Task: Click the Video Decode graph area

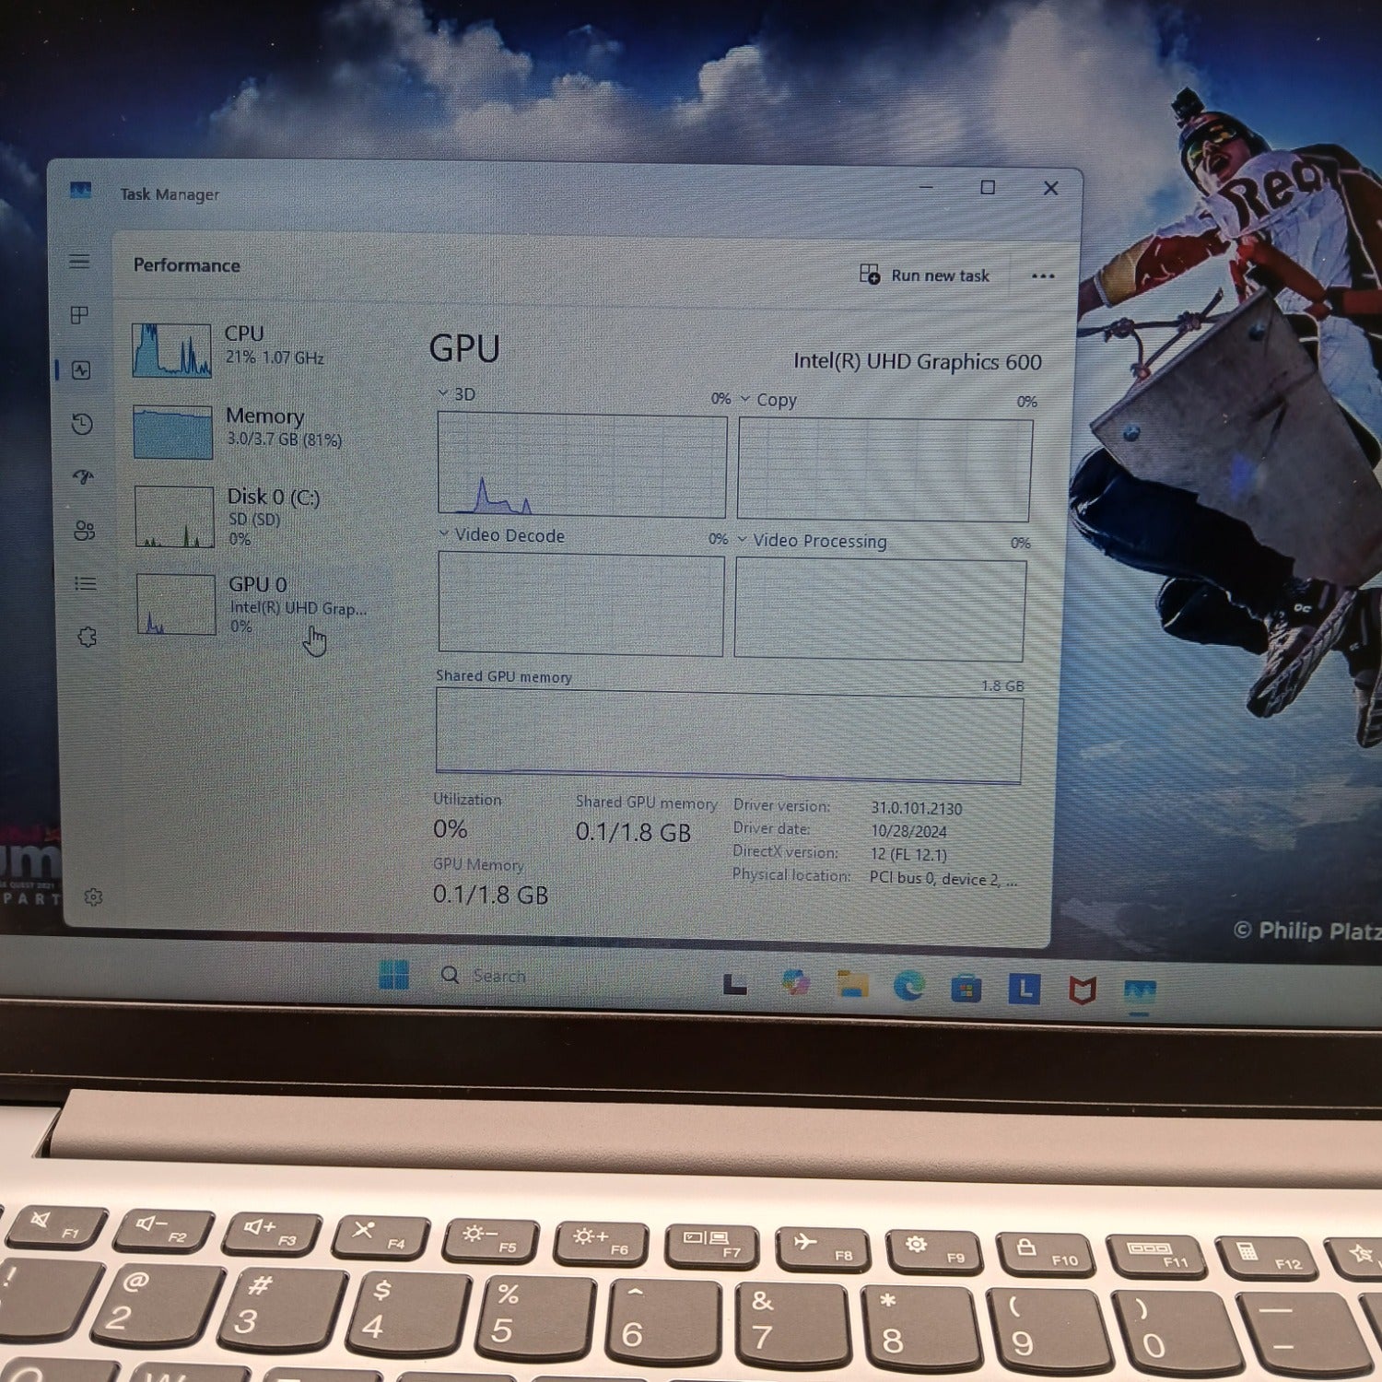Action: click(581, 603)
